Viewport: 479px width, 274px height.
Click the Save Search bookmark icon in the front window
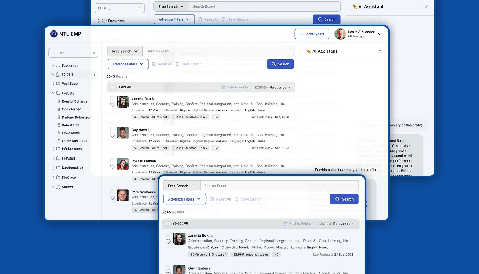[x=236, y=199]
